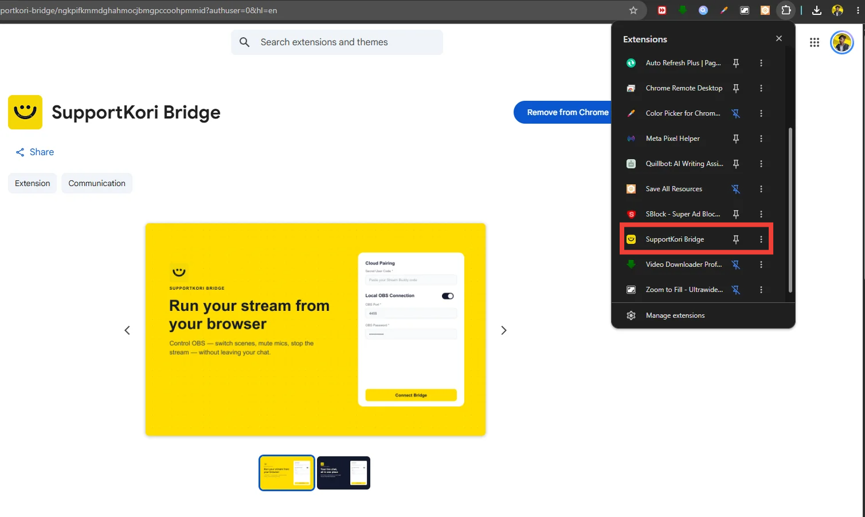Click the SupportKori Bridge smiley logo
The height and width of the screenshot is (517, 865).
(x=25, y=112)
